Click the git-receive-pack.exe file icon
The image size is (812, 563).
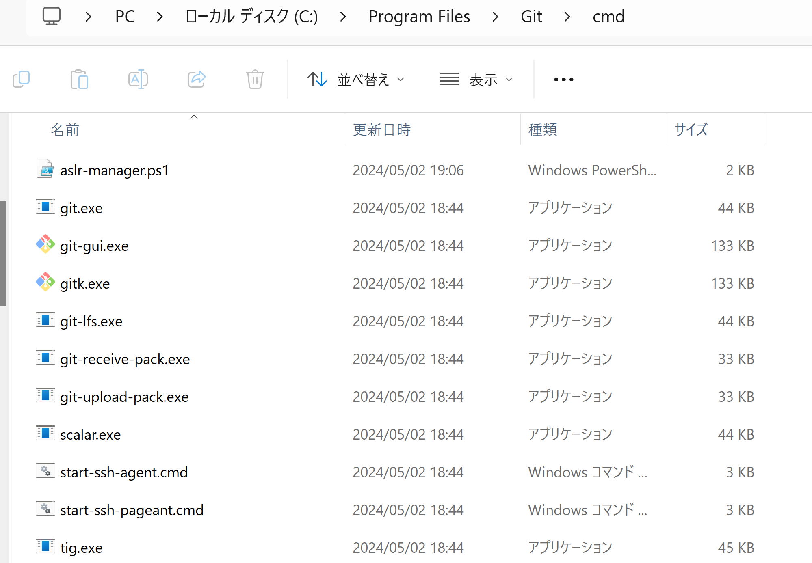tap(45, 358)
